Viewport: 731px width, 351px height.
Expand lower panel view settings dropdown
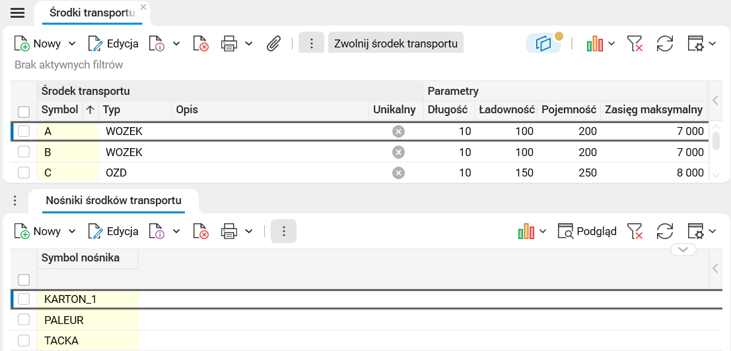coord(712,231)
